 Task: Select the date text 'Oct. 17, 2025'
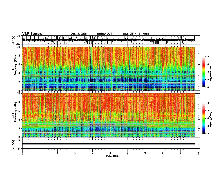coord(79,34)
